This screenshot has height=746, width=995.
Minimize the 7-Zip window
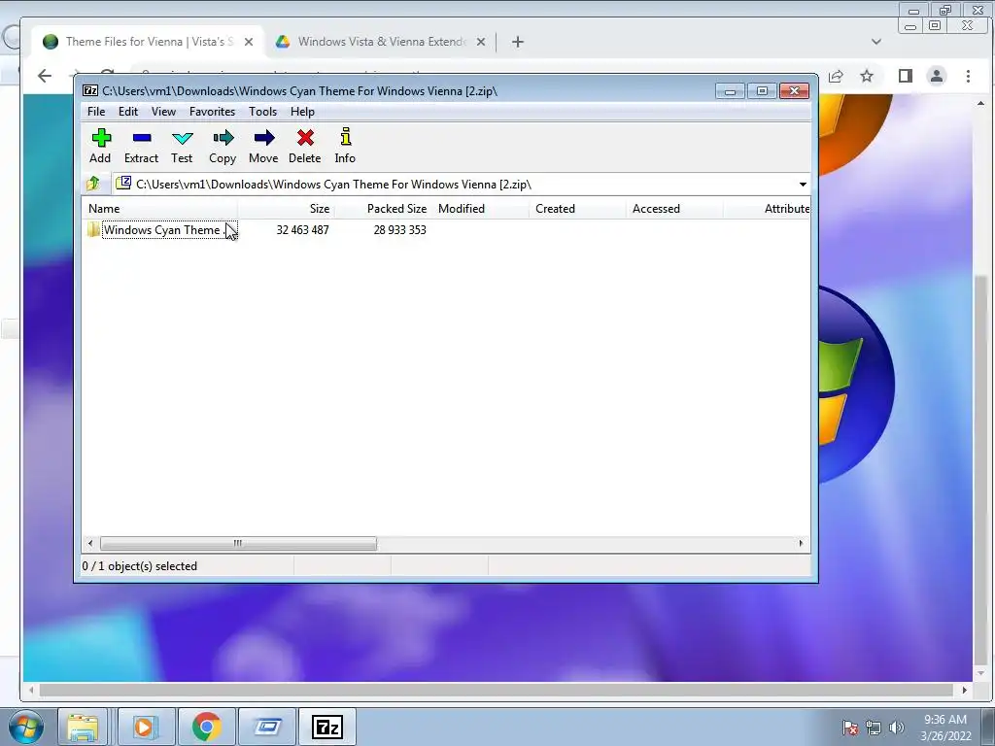pos(731,91)
